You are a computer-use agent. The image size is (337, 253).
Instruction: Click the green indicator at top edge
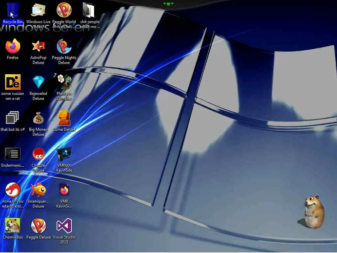point(168,4)
